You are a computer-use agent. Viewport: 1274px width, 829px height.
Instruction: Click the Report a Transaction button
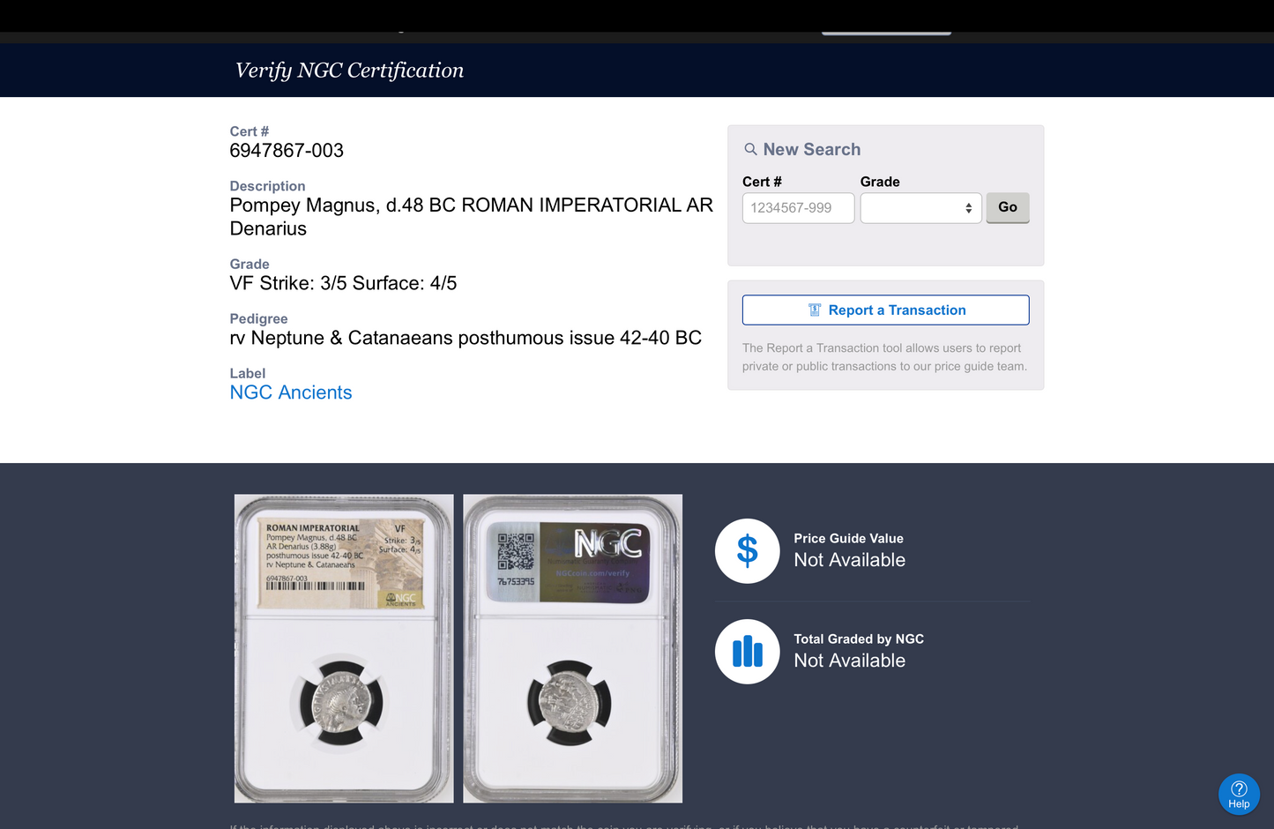click(885, 310)
